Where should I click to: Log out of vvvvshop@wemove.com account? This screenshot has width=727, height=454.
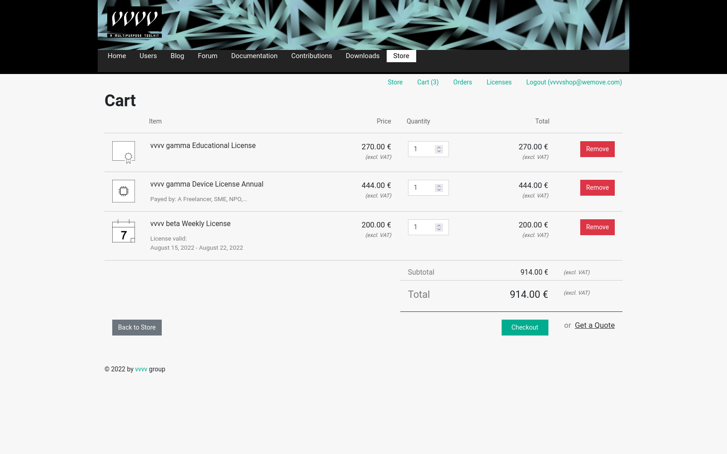point(574,82)
